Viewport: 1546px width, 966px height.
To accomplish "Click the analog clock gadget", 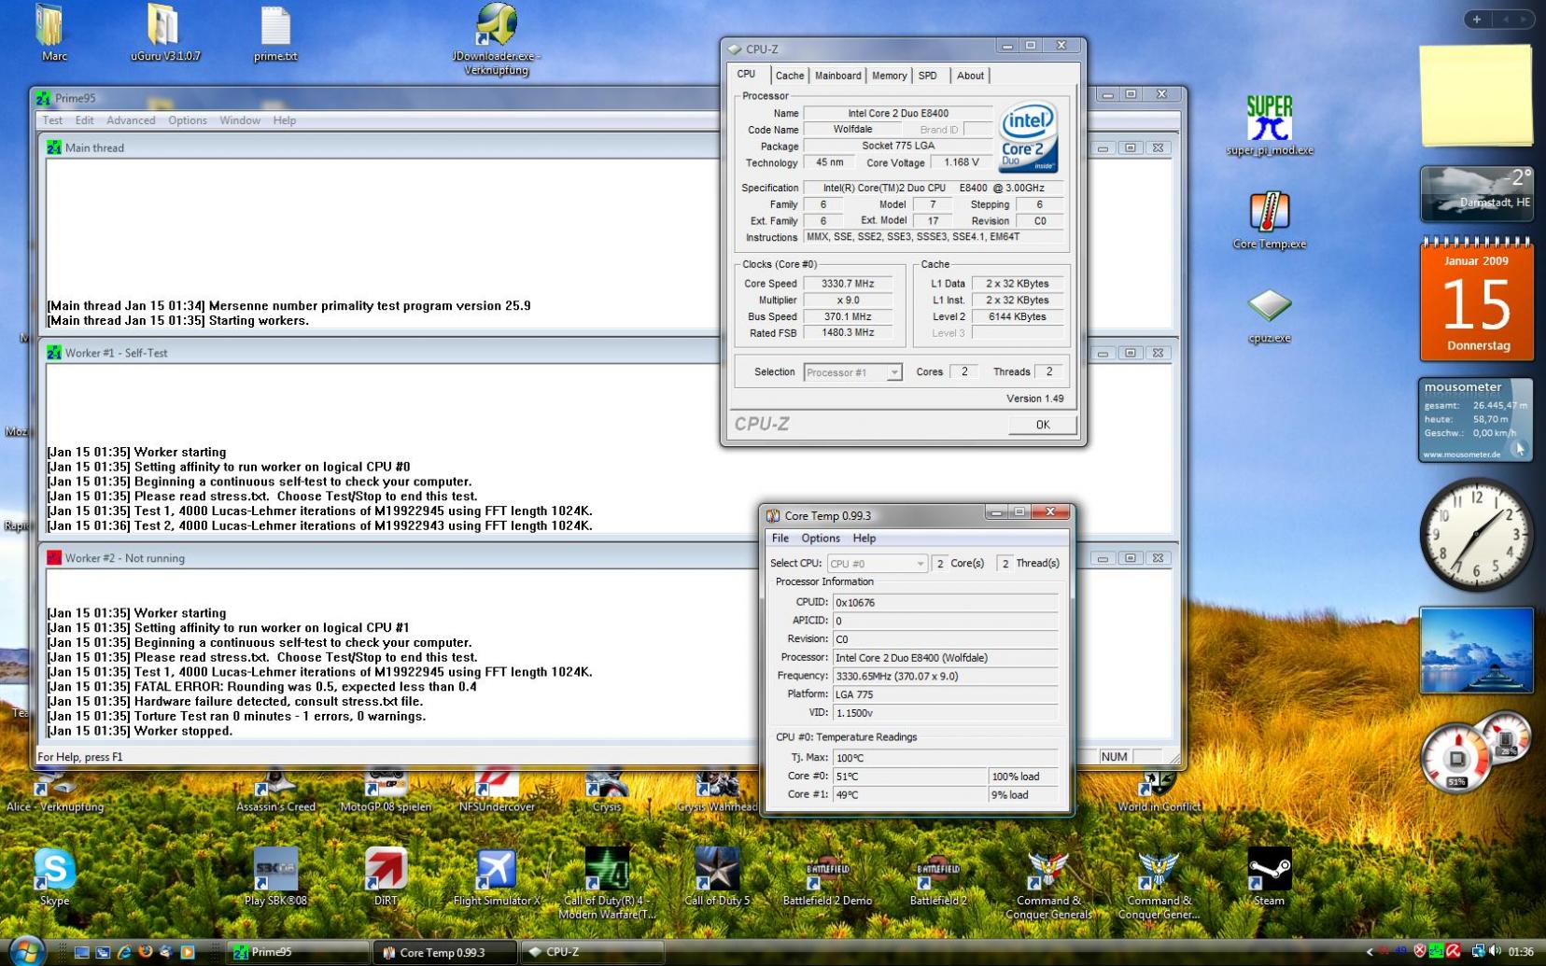I will 1476,535.
